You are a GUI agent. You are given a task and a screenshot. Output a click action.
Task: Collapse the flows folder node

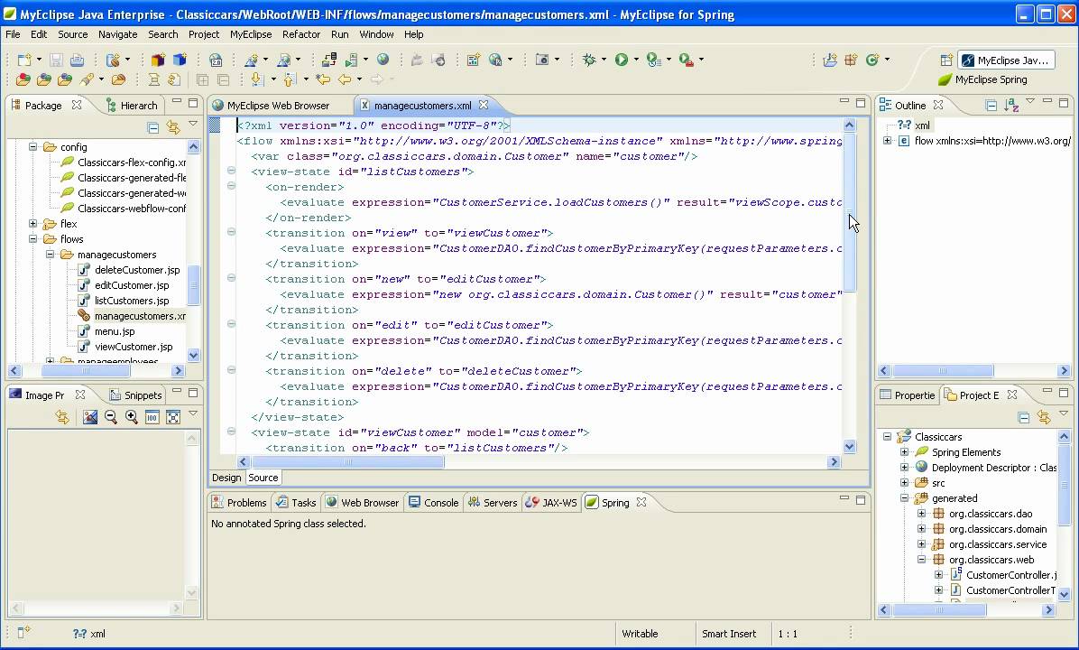(x=32, y=239)
